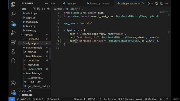Screen dimensions: 180x101
Task: Click New Folder icon in SRC header
Action: [x=39, y=9]
